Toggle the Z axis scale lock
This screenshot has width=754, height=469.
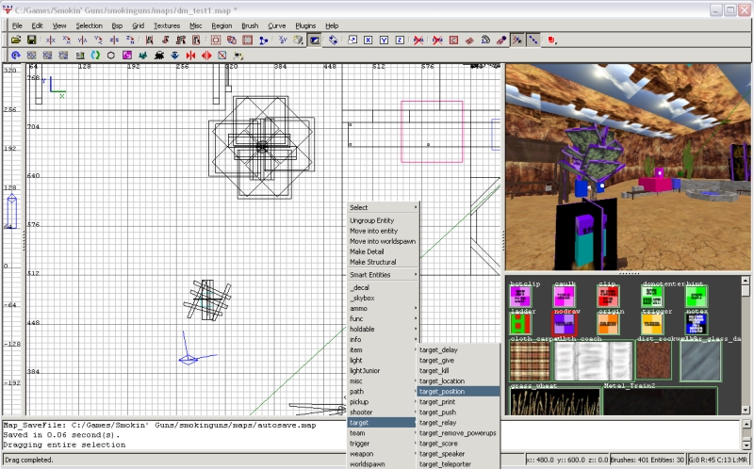pyautogui.click(x=400, y=40)
